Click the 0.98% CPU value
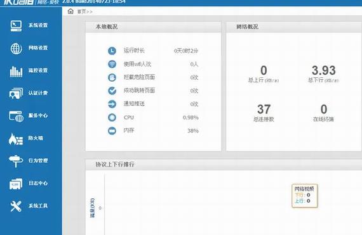Viewport: 362px width, 235px height. click(191, 118)
